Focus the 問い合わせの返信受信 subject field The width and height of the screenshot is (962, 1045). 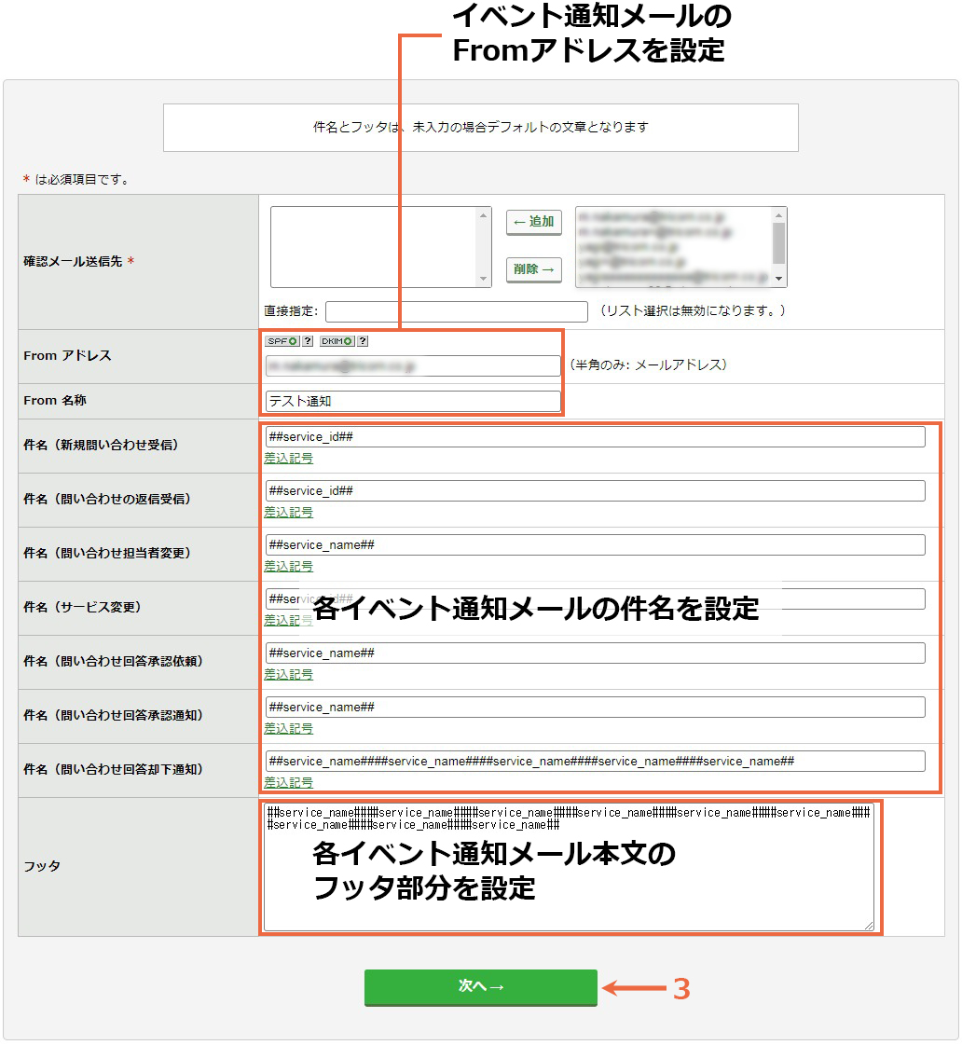595,490
